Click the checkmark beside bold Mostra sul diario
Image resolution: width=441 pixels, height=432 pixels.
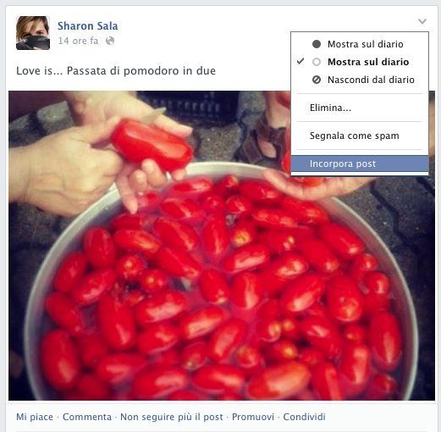point(300,61)
